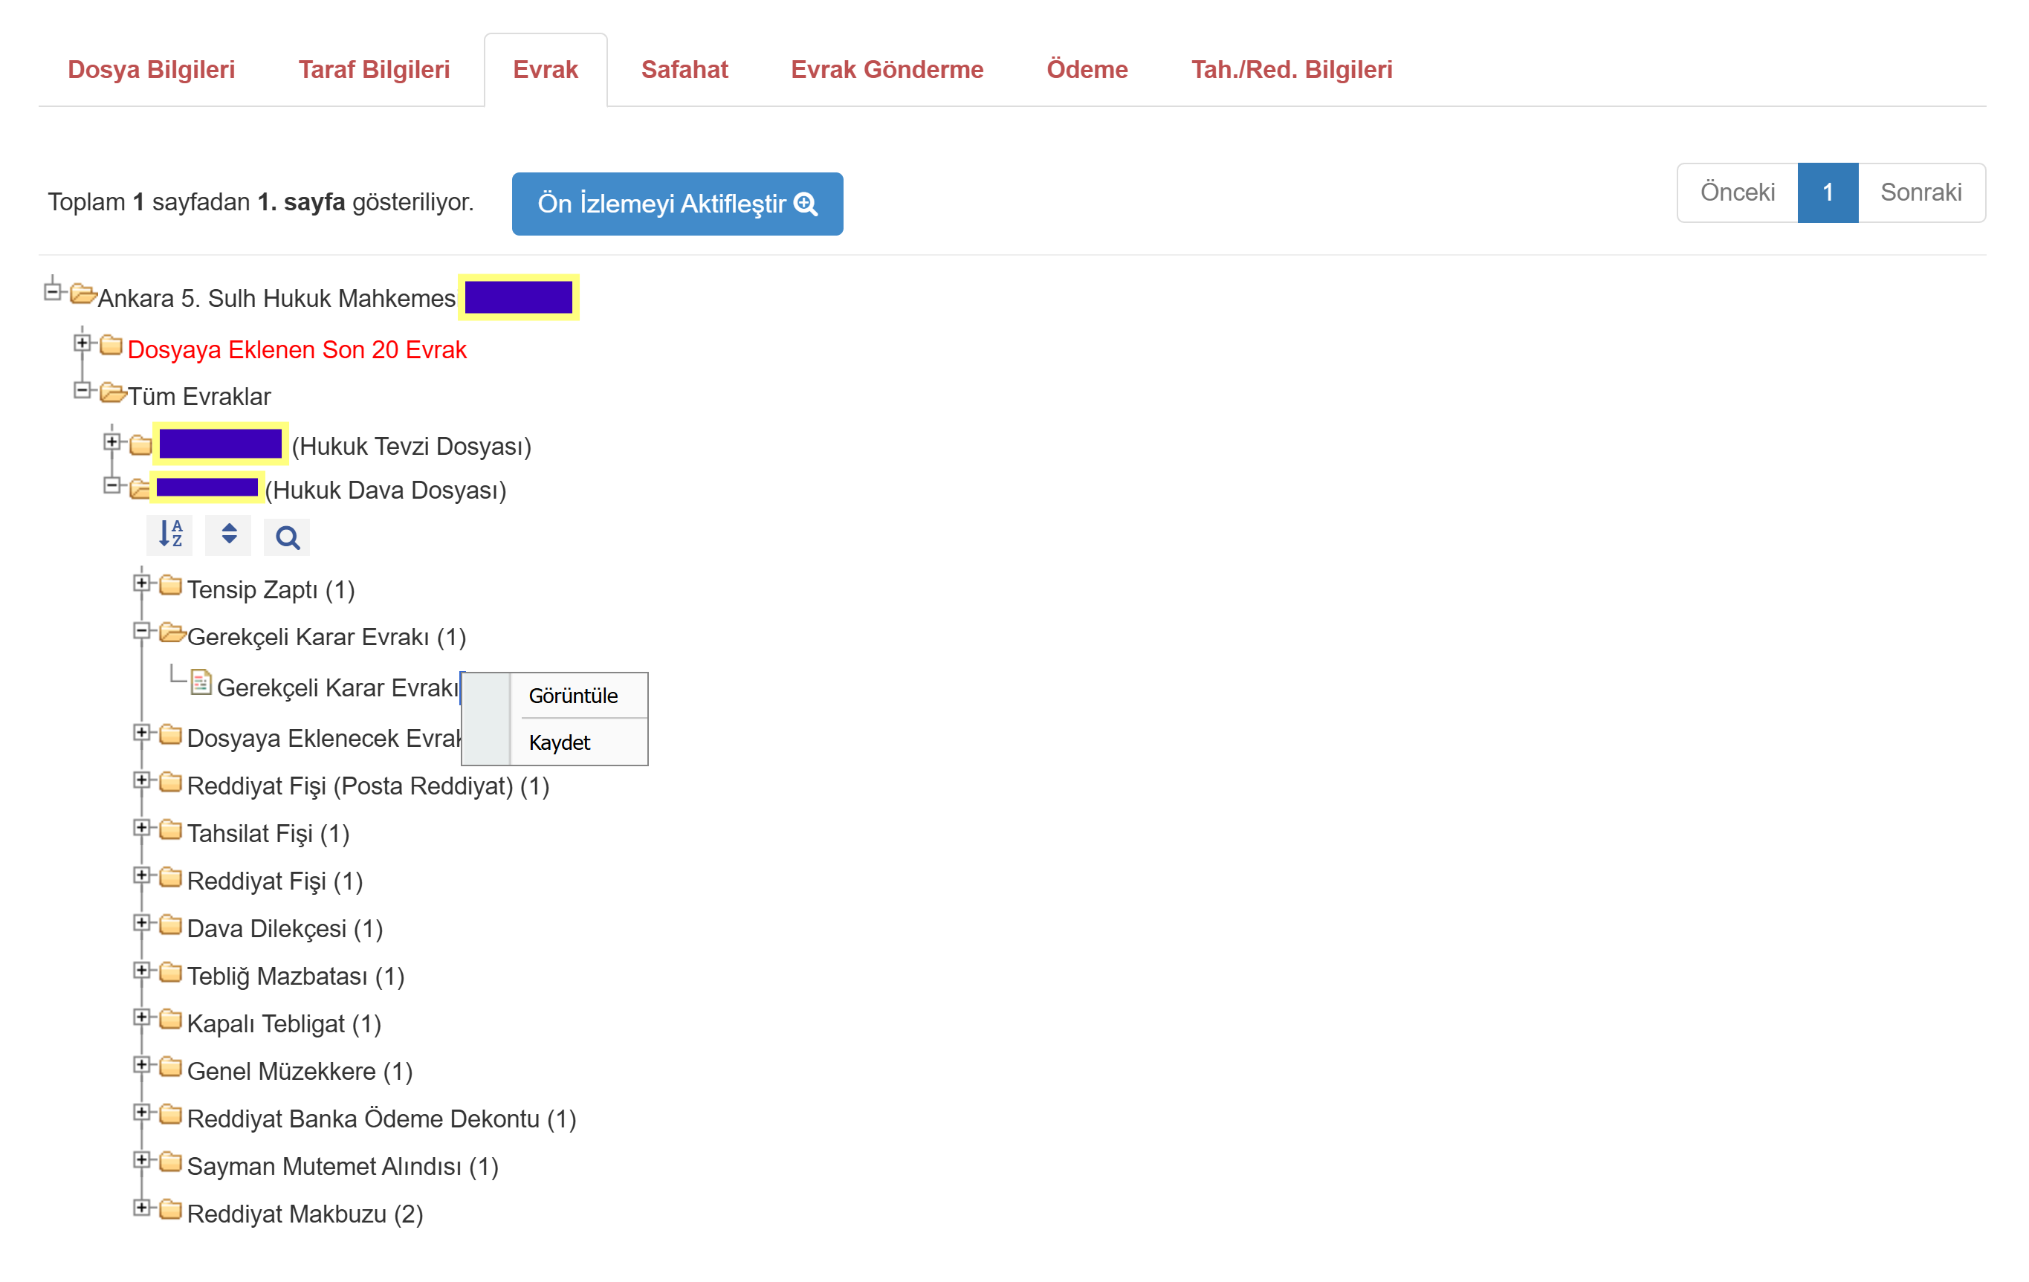Expand the Reddiyat Makbuzu (2) node
2029x1282 pixels.
[x=141, y=1208]
